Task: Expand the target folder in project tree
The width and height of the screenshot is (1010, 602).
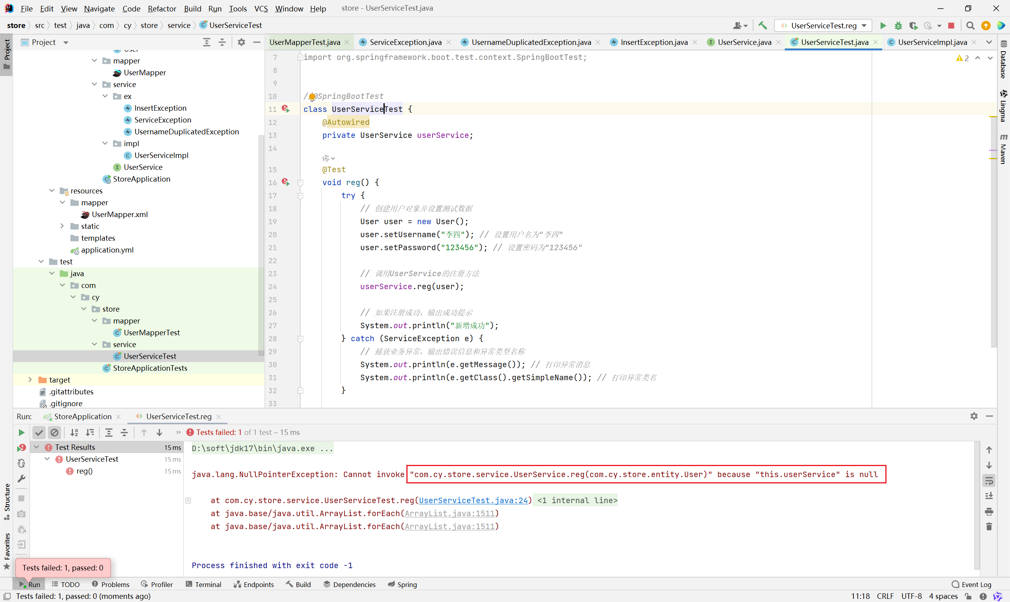Action: click(x=30, y=380)
